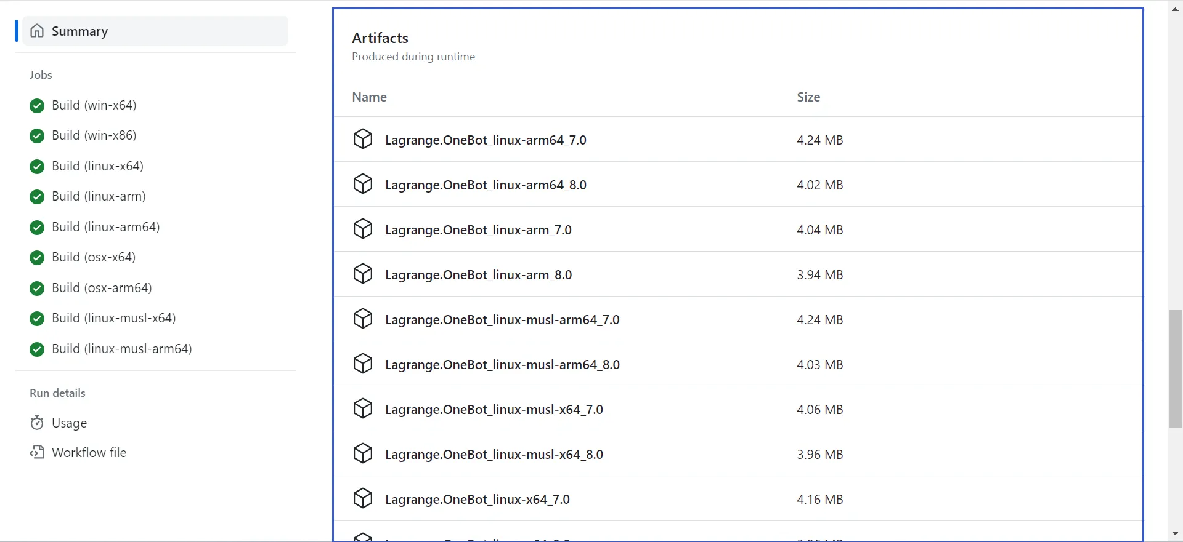Click the 3.96 MB size value
This screenshot has width=1183, height=542.
[819, 455]
